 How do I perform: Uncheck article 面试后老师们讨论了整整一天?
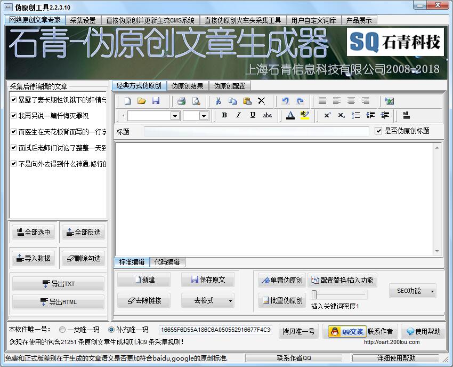coord(13,148)
